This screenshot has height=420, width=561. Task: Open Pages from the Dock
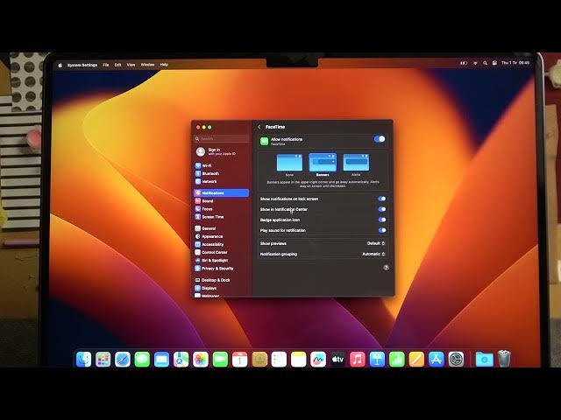pyautogui.click(x=416, y=359)
